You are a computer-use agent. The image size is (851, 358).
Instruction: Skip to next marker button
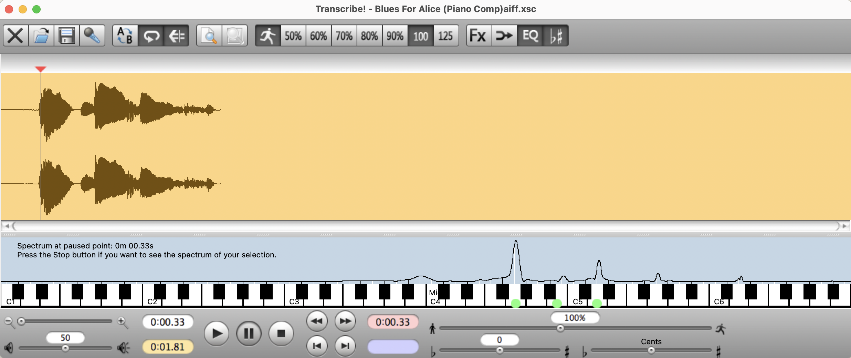click(345, 346)
